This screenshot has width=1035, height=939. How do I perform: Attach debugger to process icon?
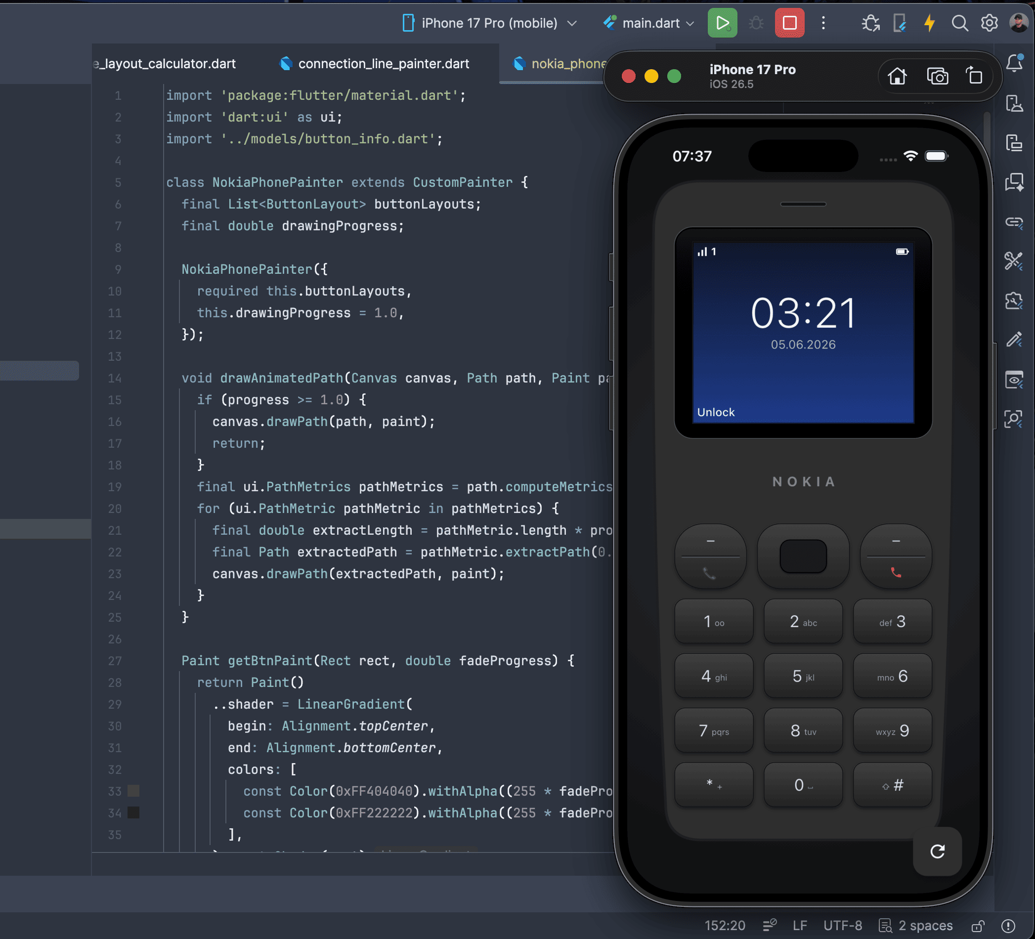[871, 23]
